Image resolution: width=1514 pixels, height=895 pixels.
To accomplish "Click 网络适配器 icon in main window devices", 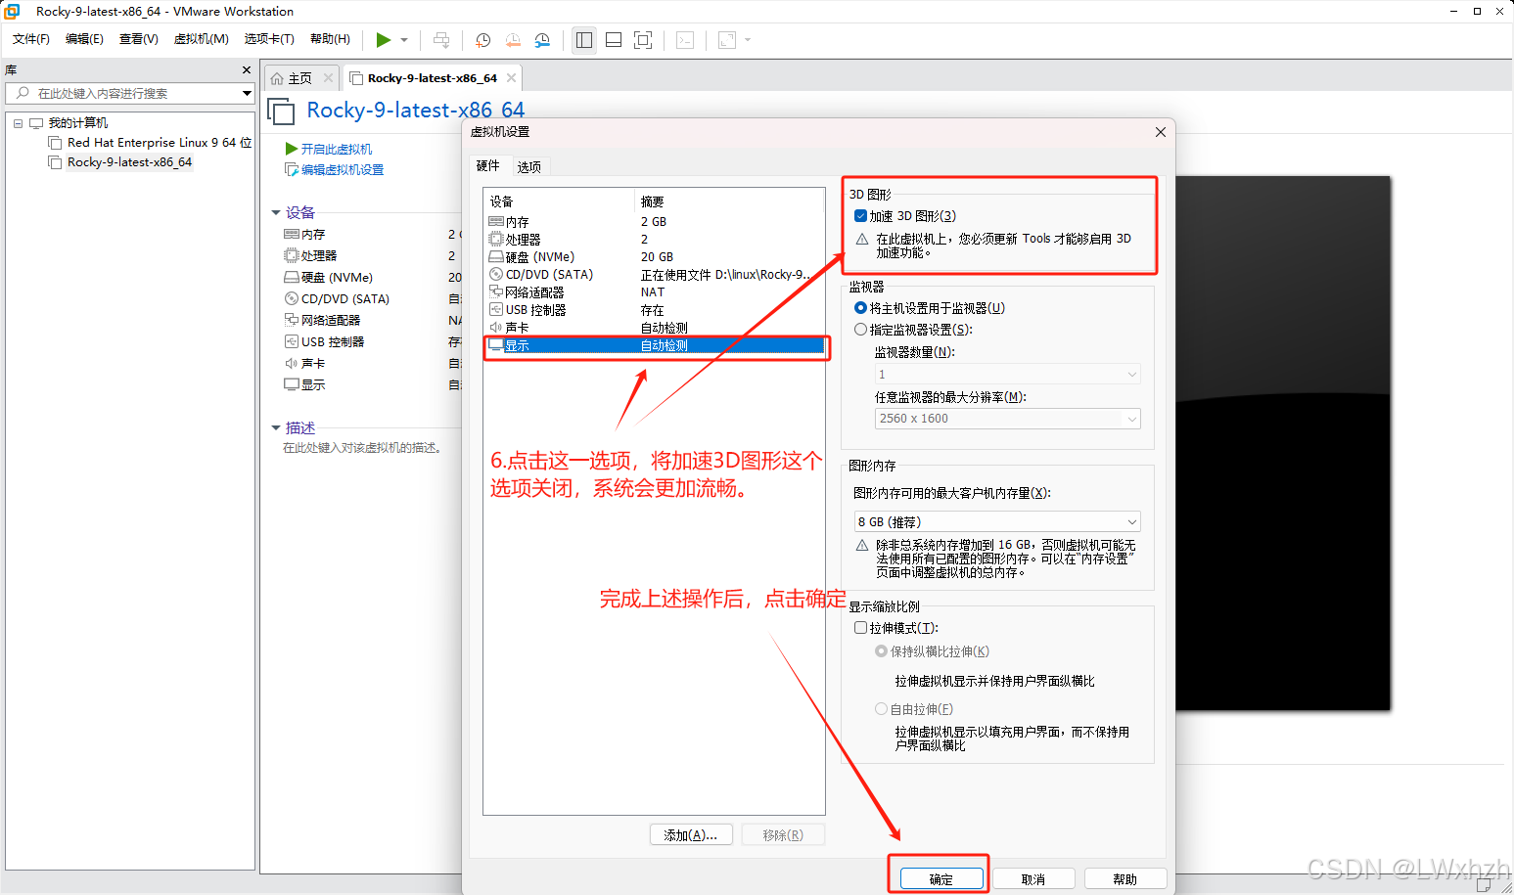I will (x=291, y=320).
